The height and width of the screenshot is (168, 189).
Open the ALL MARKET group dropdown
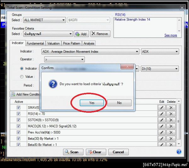(x=44, y=20)
